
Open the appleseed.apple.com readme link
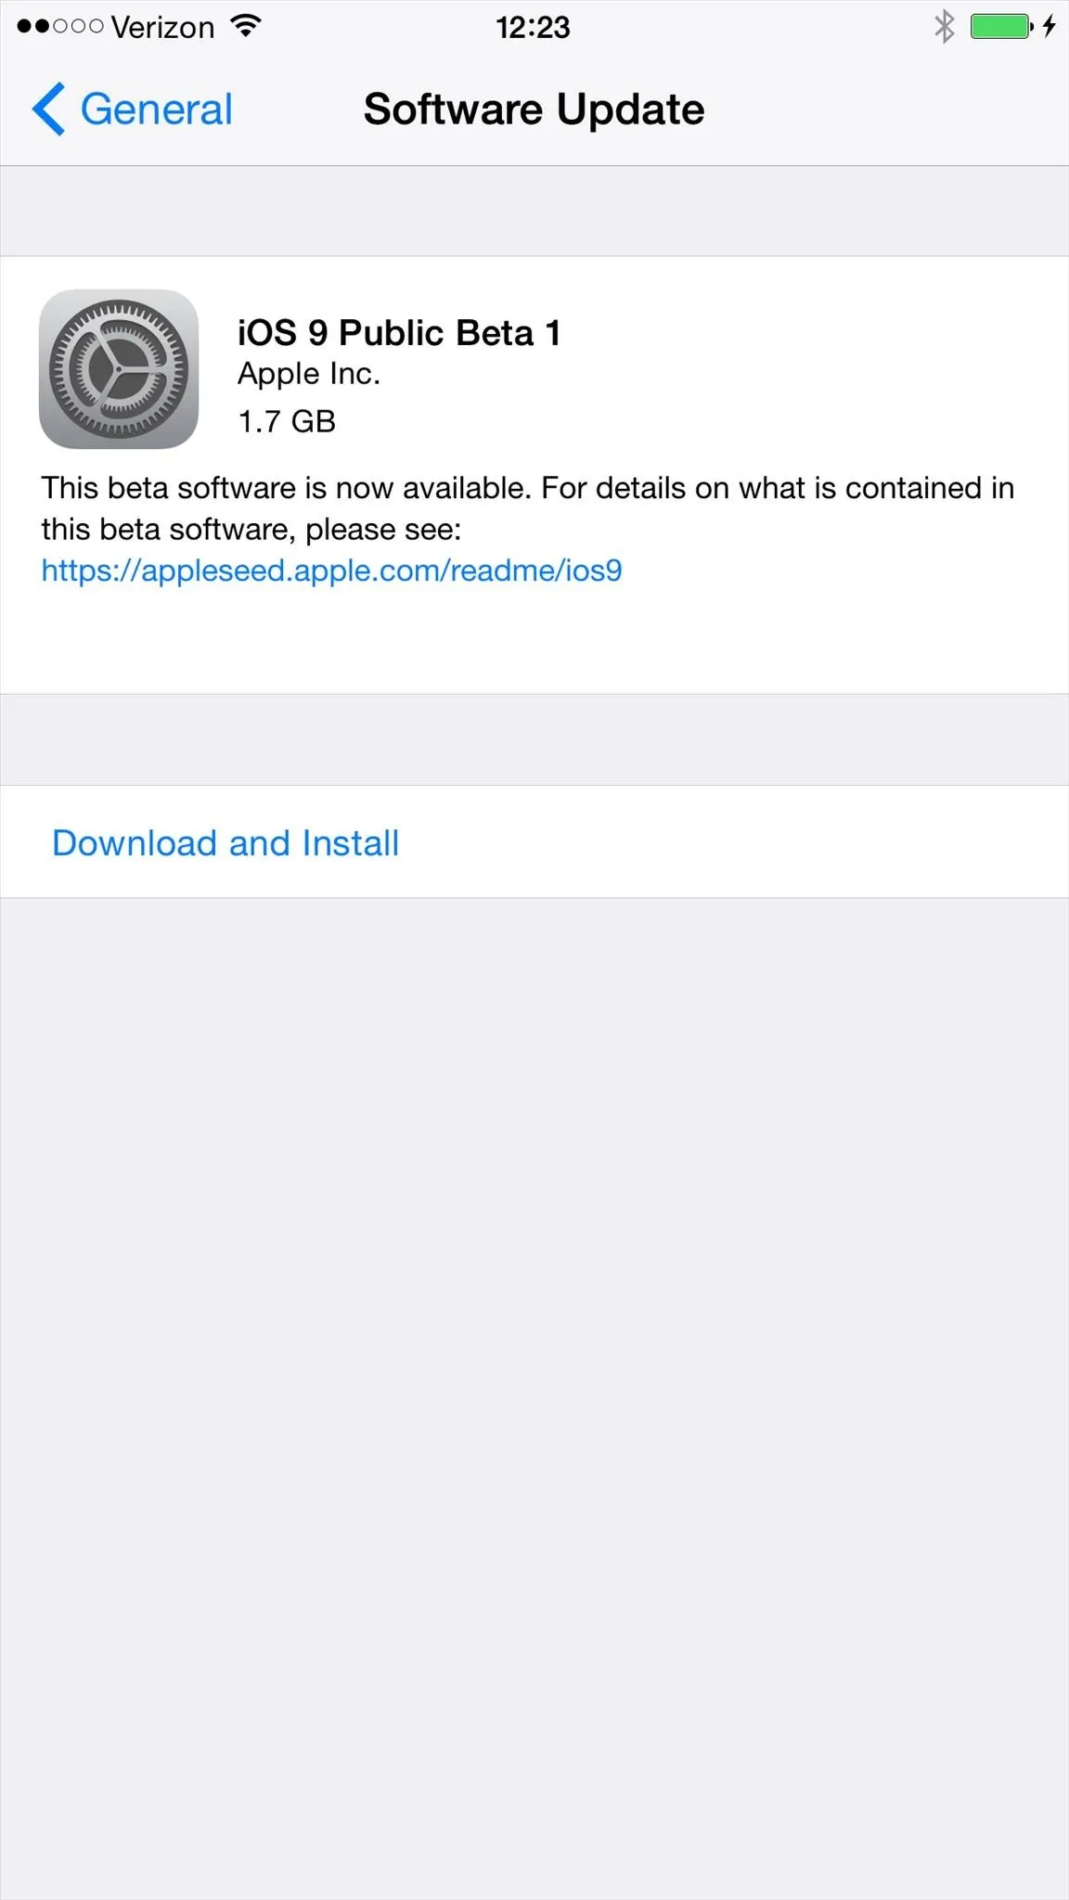[x=331, y=570]
